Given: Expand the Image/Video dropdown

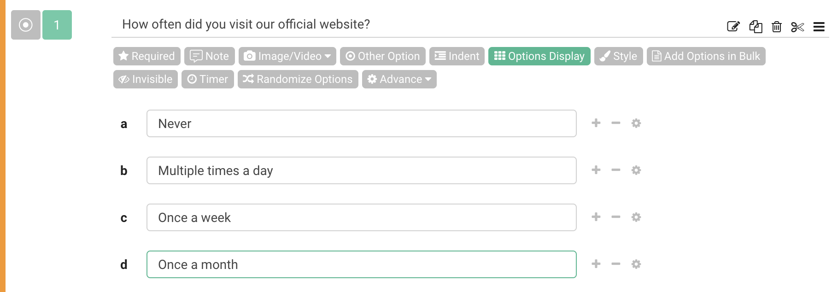Looking at the screenshot, I should point(287,56).
